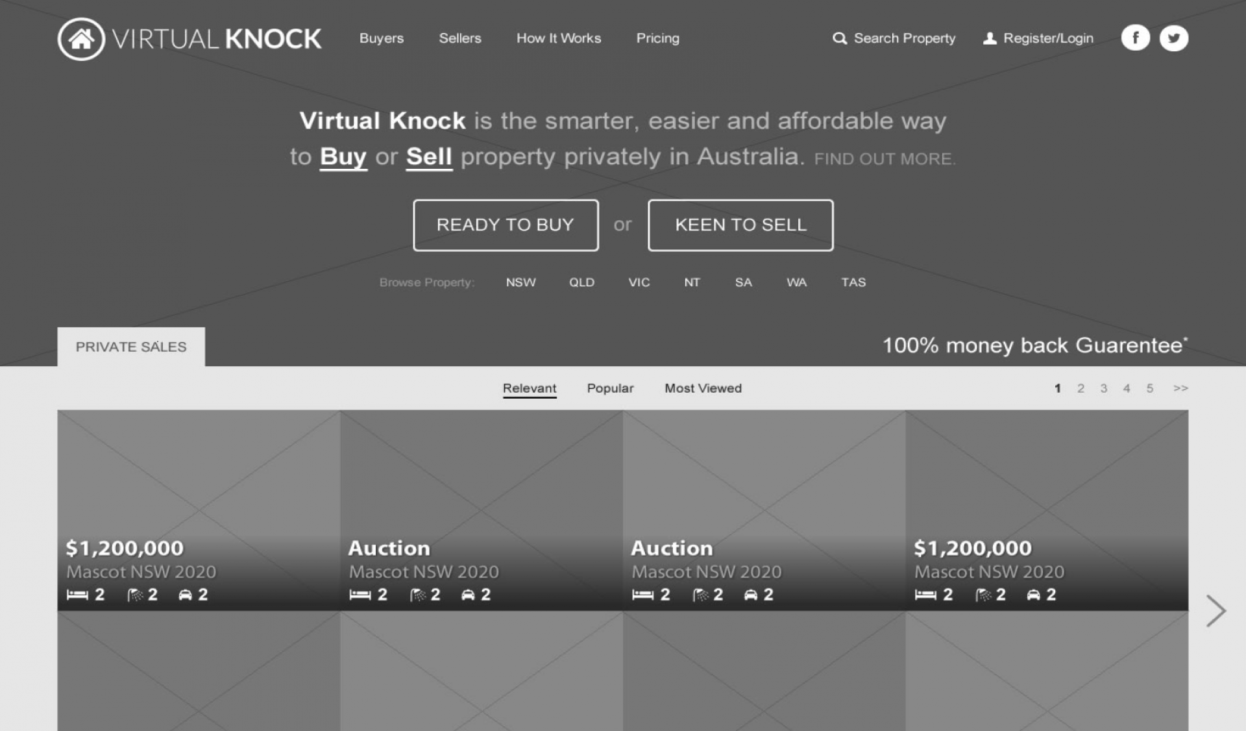Screen dimensions: 1246x731
Task: Open the Pricing menu item
Action: [x=657, y=38]
